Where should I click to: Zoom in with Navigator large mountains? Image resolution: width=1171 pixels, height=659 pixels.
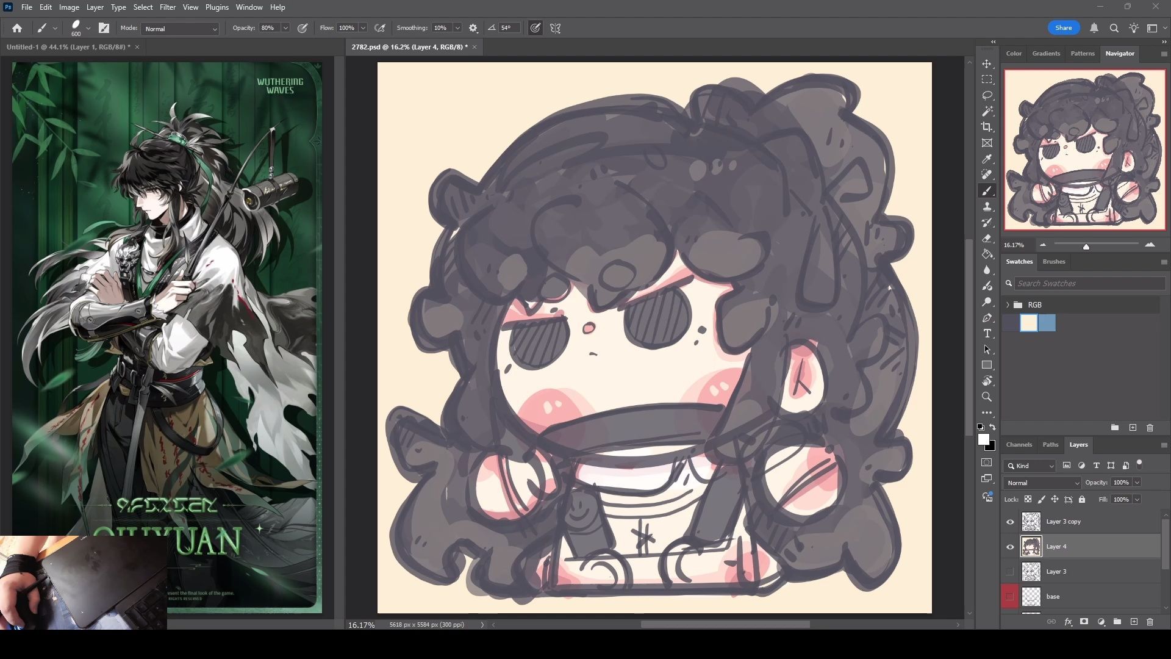(x=1150, y=245)
